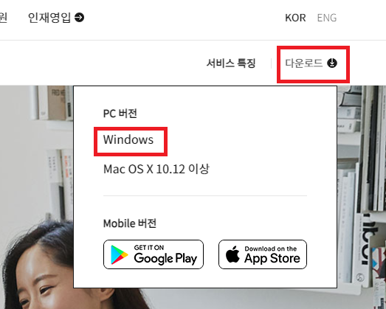The height and width of the screenshot is (309, 386).
Task: Click the download arrow icon next to 다운로드
Action: point(332,63)
